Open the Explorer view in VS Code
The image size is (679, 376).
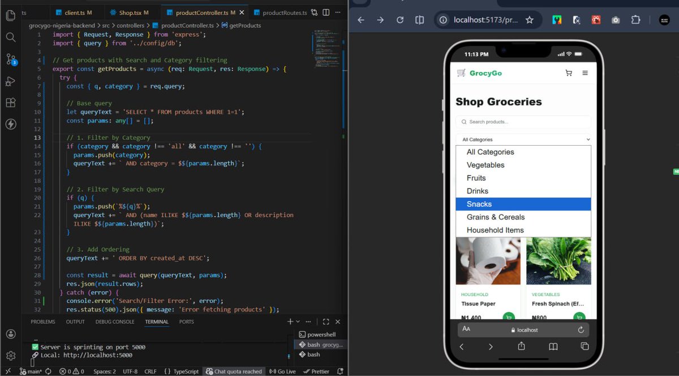click(10, 15)
